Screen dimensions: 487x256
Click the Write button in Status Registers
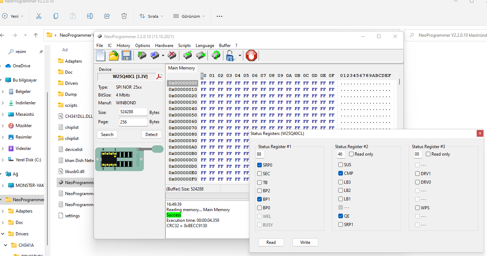click(x=305, y=242)
